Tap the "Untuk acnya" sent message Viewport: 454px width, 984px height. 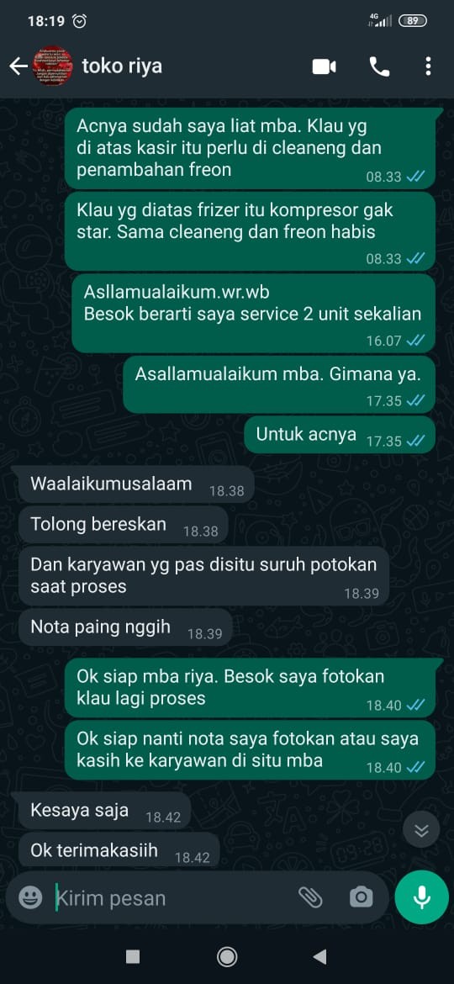340,434
